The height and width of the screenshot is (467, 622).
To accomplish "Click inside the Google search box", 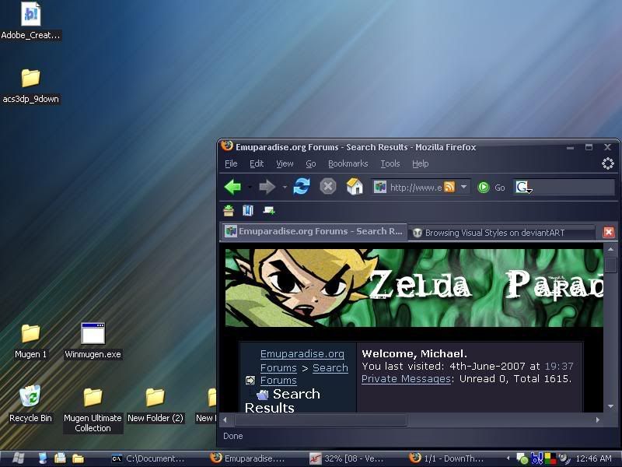I will pos(574,187).
